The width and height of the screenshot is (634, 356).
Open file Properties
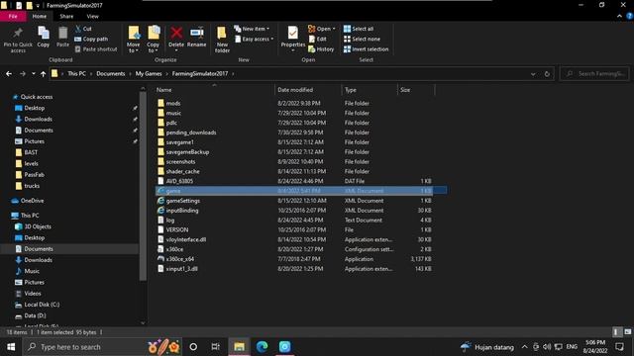293,38
